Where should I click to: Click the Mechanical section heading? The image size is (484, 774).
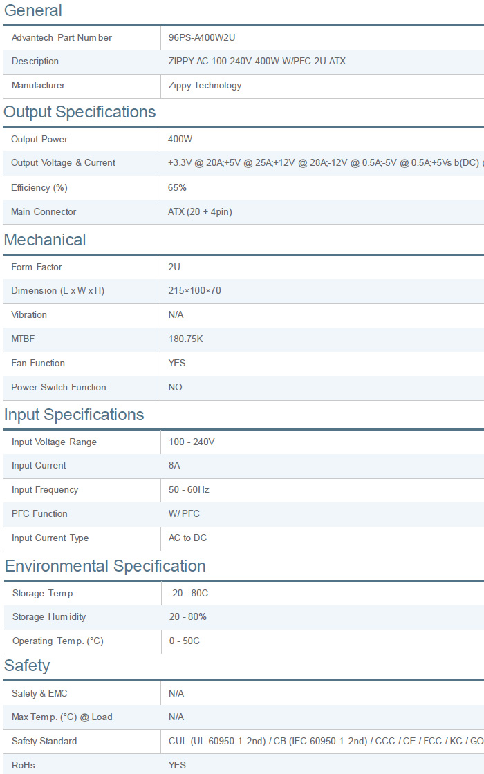pos(45,240)
